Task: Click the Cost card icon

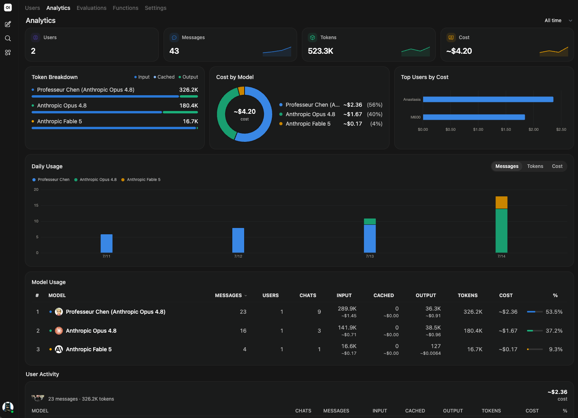Action: pos(451,38)
